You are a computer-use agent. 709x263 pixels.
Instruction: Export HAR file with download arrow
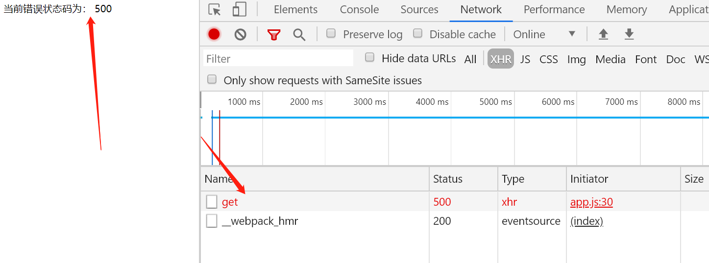629,34
